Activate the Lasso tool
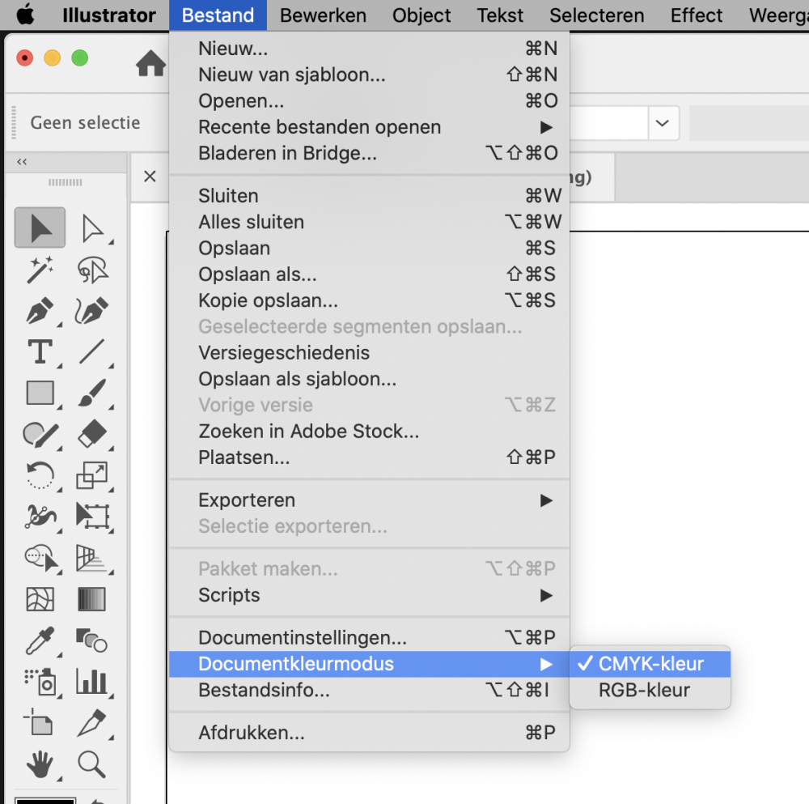Viewport: 809px width, 804px height. [x=92, y=269]
